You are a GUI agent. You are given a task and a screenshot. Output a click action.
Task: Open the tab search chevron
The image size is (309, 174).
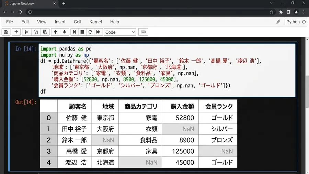click(271, 3)
